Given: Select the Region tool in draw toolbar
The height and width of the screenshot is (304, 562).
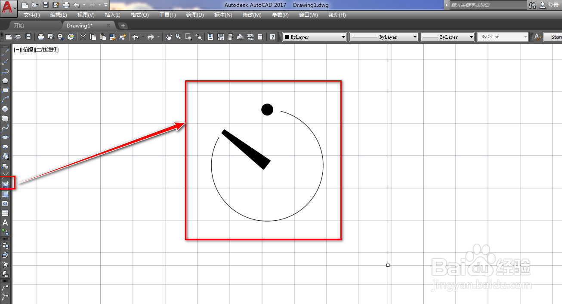Looking at the screenshot, I should 5,203.
